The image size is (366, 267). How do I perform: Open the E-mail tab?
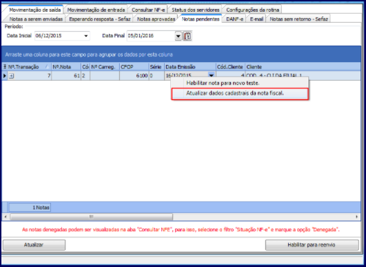point(256,19)
